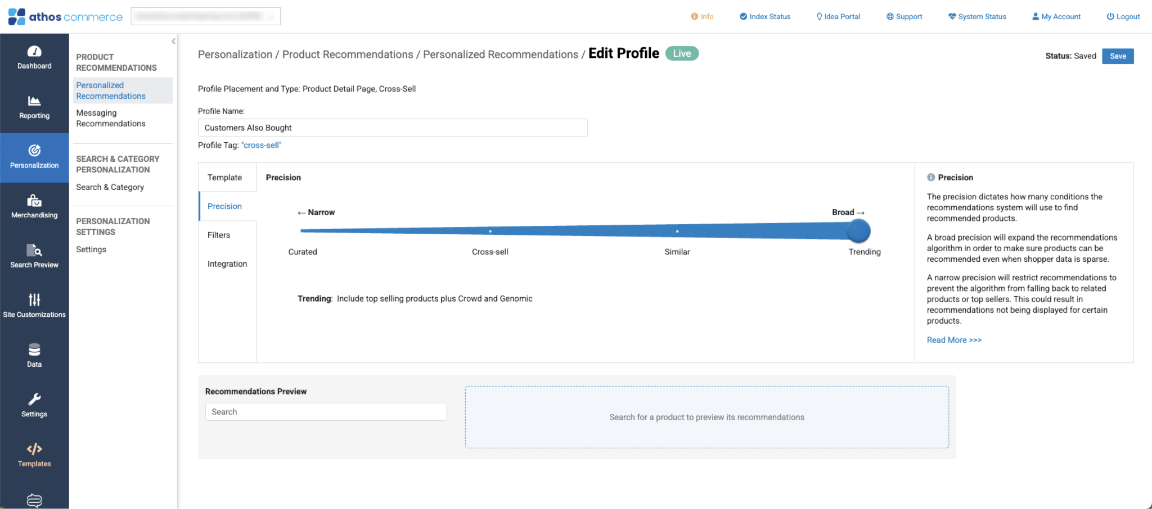Switch to the Filters tab
This screenshot has height=509, width=1152.
[219, 235]
